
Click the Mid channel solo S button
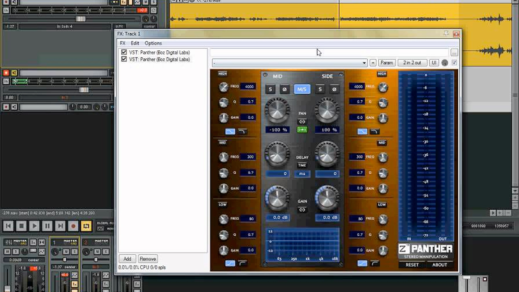pyautogui.click(x=270, y=89)
